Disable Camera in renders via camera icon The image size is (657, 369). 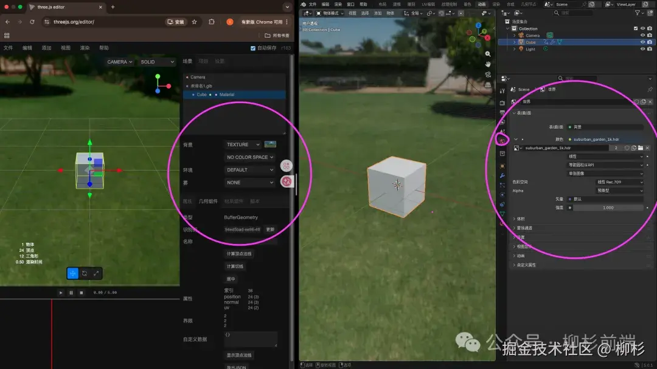coord(650,36)
